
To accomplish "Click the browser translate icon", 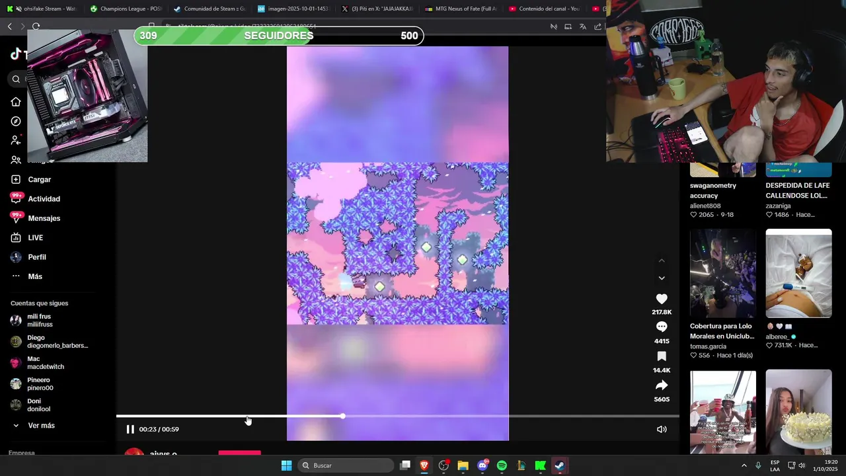I will point(582,26).
